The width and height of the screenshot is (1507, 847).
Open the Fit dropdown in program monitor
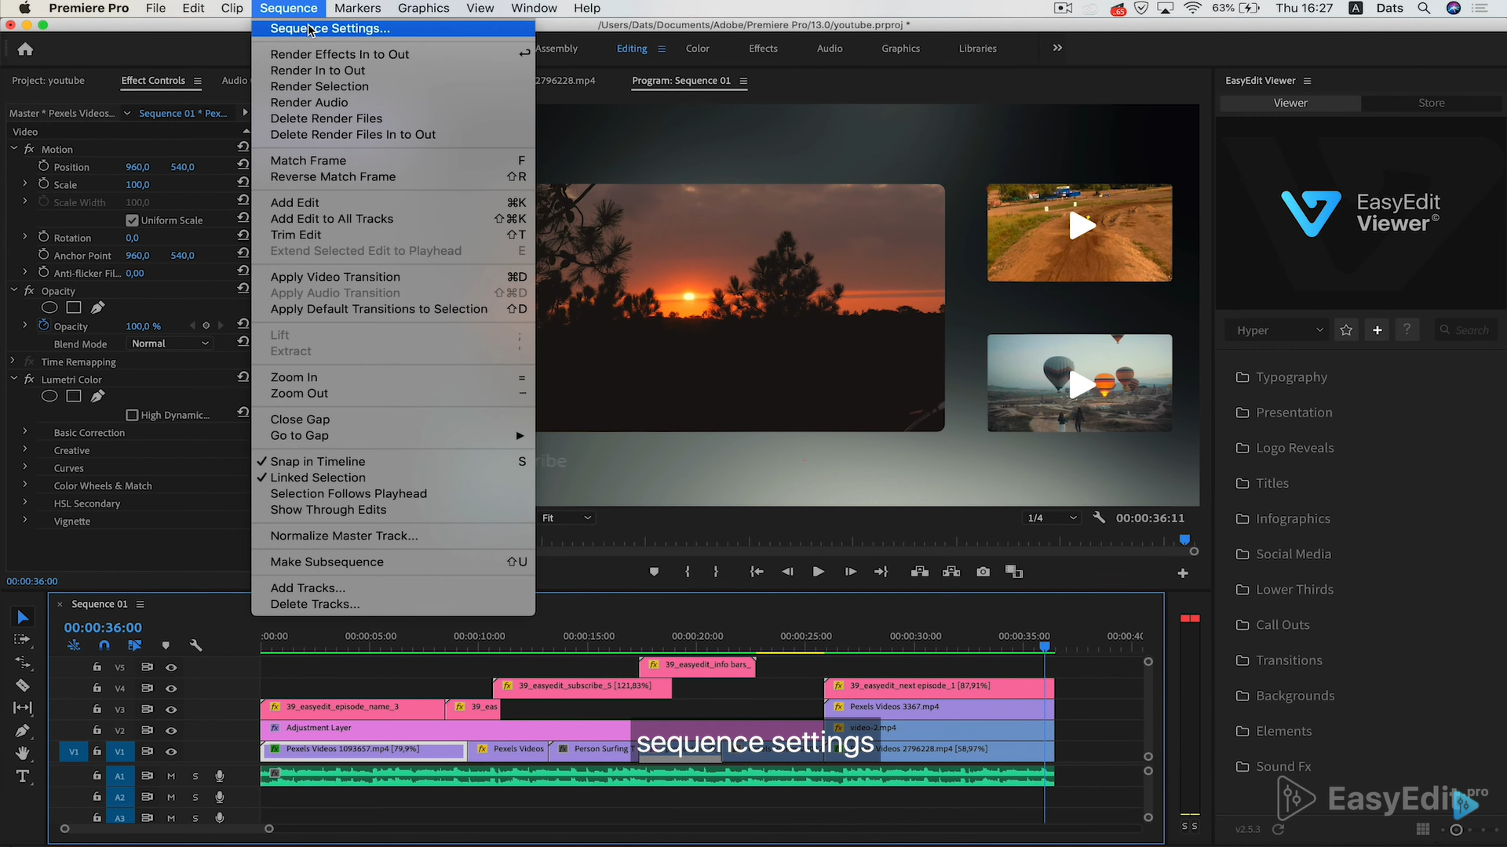(x=564, y=517)
